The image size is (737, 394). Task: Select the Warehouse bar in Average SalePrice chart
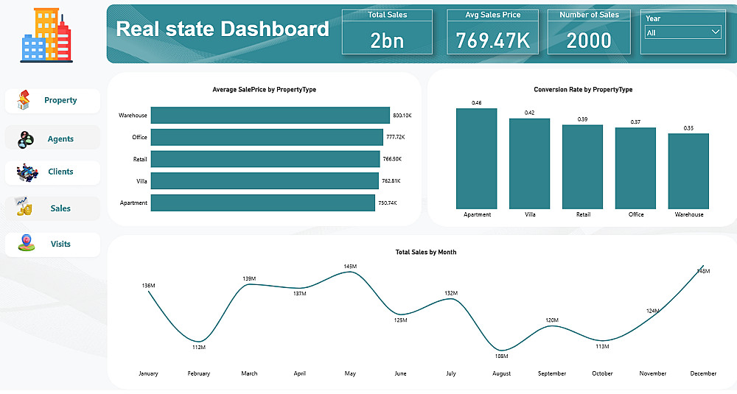point(270,116)
